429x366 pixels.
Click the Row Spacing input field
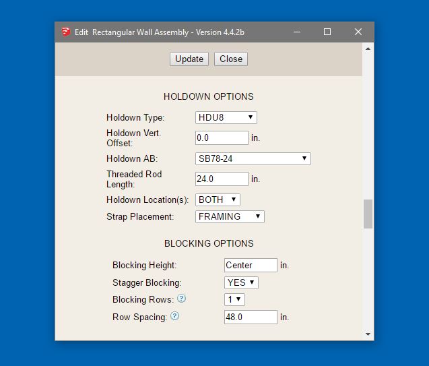tap(251, 317)
